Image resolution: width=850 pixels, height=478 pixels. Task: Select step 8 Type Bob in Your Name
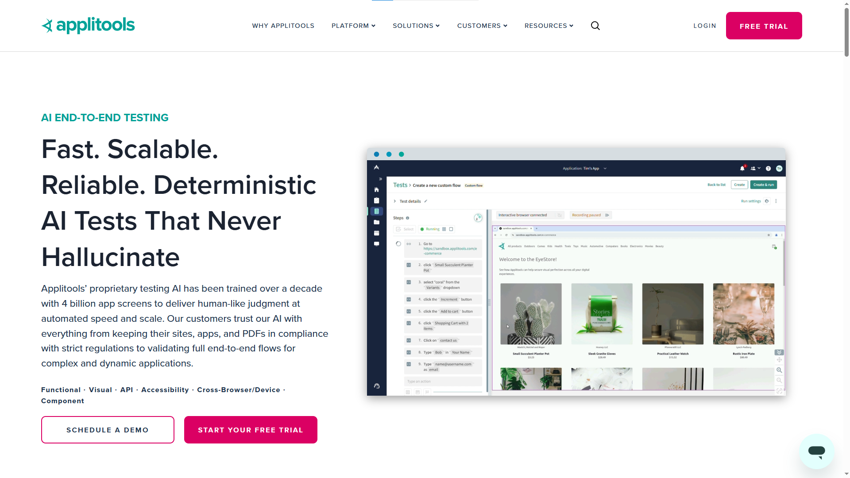tap(443, 352)
